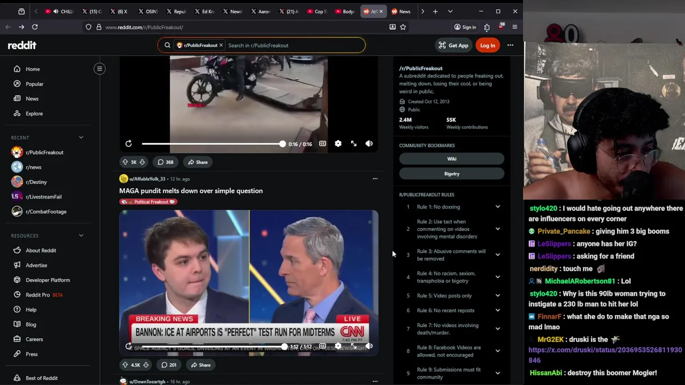Mute the motorcycle video audio
The image size is (685, 385).
369,144
